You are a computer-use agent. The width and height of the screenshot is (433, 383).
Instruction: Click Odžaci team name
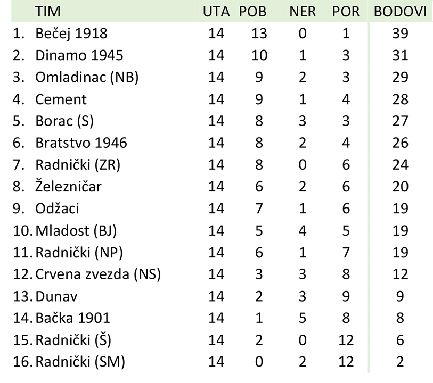[x=57, y=208]
